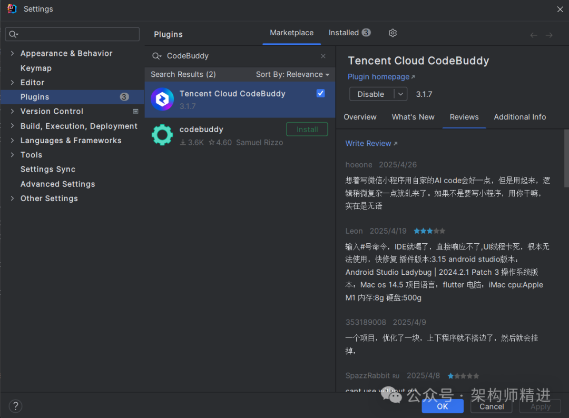
Task: Click reviewer name Leon
Action: [x=354, y=231]
